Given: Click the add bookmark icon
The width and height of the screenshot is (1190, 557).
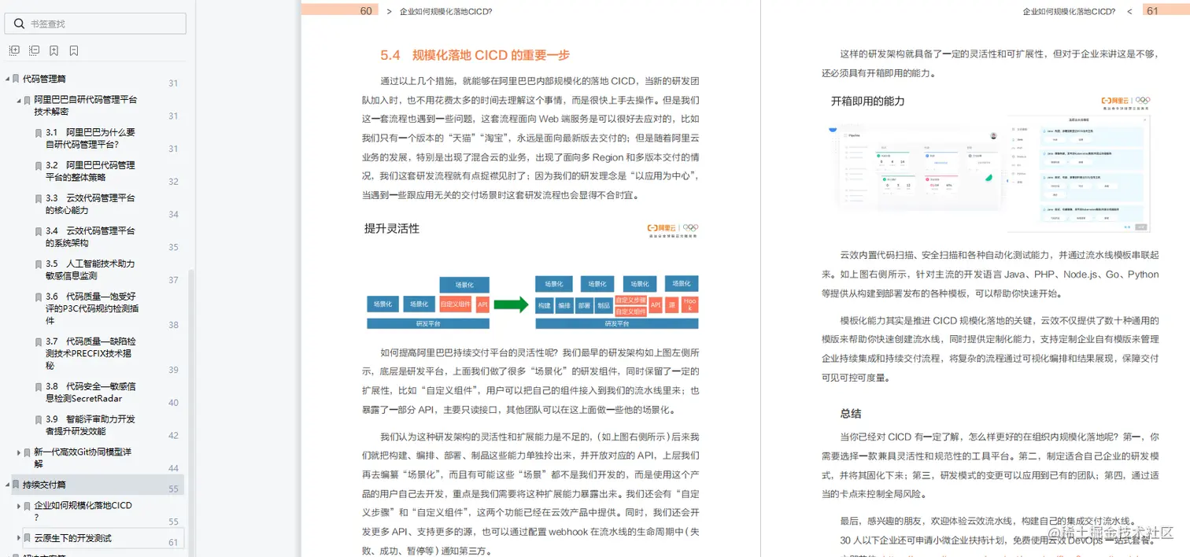Looking at the screenshot, I should (54, 50).
